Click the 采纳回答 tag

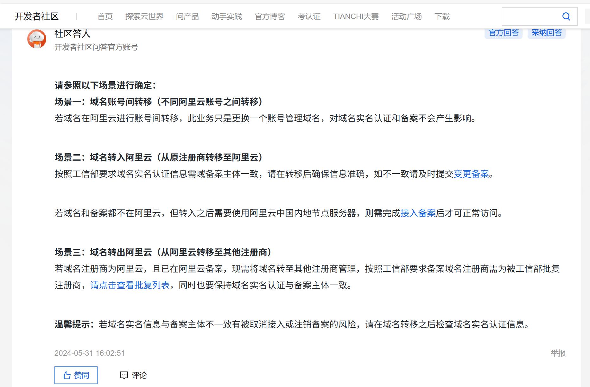click(x=547, y=33)
